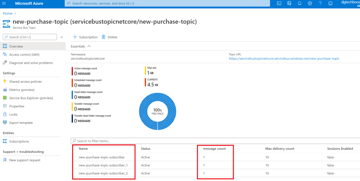Open Access control (IAM) menu item

(24, 55)
